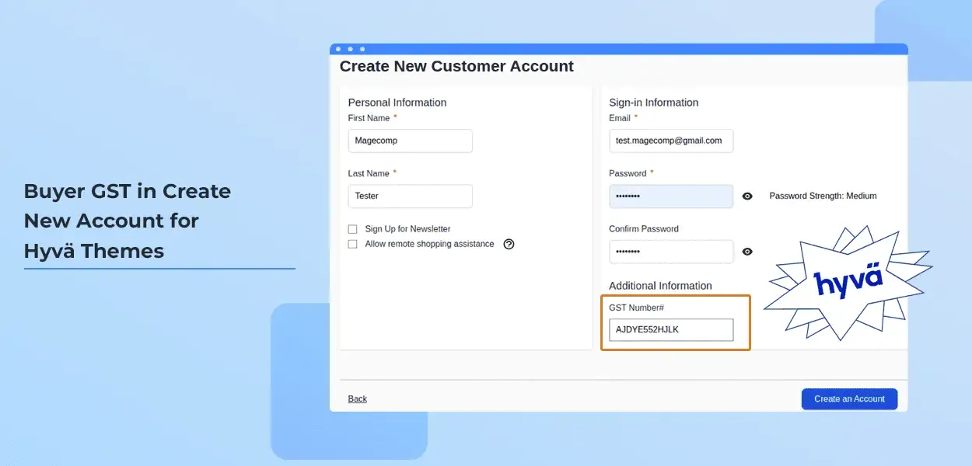Viewport: 972px width, 466px height.
Task: Click the help icon beside remote shopping assistance
Action: [509, 244]
